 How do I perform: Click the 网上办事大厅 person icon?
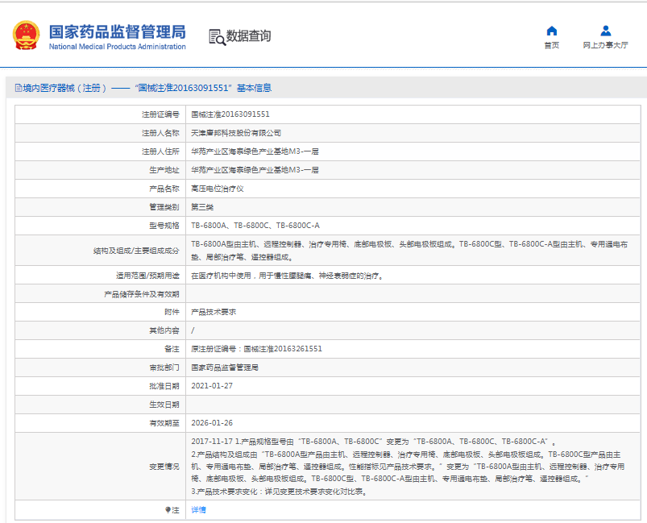click(605, 31)
